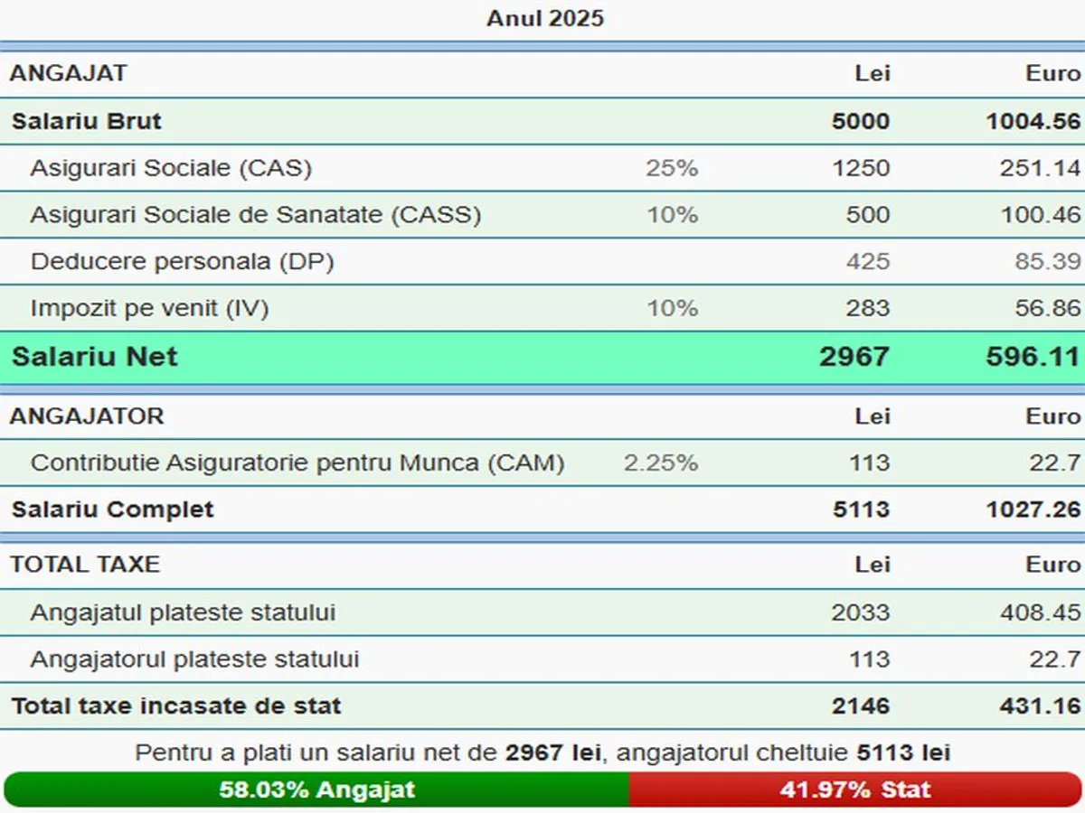The width and height of the screenshot is (1085, 813).
Task: Click the highlighted Salariu Net label
Action: pyautogui.click(x=95, y=357)
